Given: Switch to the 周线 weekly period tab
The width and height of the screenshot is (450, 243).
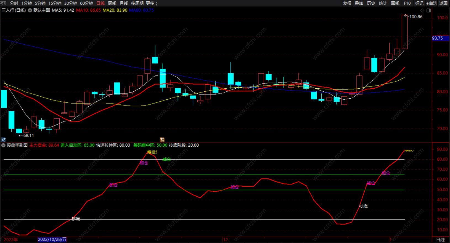Looking at the screenshot, I should pos(112,3).
